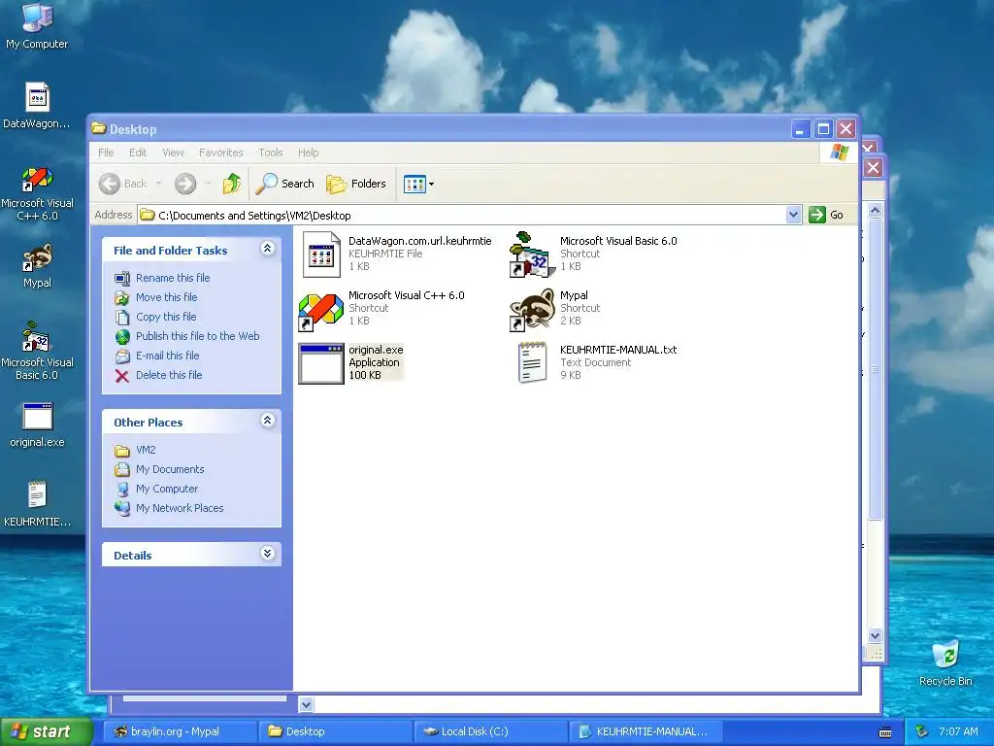The width and height of the screenshot is (994, 746).
Task: Select original.exe application icon in Explorer
Action: pyautogui.click(x=320, y=363)
